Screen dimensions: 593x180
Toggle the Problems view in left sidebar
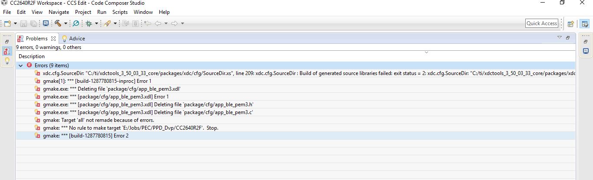coord(7,51)
